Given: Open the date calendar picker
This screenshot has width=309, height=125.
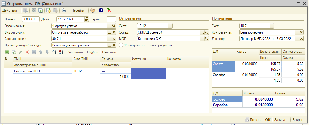Looking at the screenshot, I should pos(86,19).
